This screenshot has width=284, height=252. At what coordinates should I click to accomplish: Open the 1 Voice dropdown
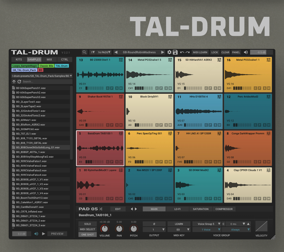(207, 230)
